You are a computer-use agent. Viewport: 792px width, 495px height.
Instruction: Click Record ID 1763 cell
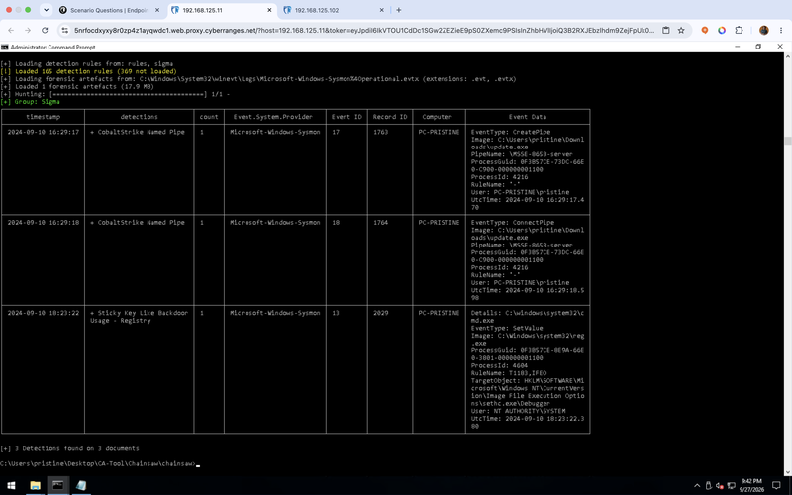[x=381, y=132]
